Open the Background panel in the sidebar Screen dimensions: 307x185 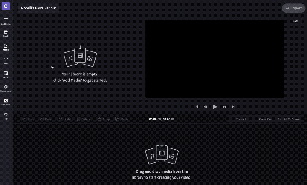[x=6, y=88]
